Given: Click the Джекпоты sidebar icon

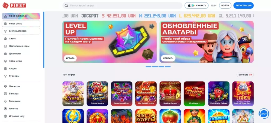Looking at the screenshot, I should pyautogui.click(x=5, y=54).
